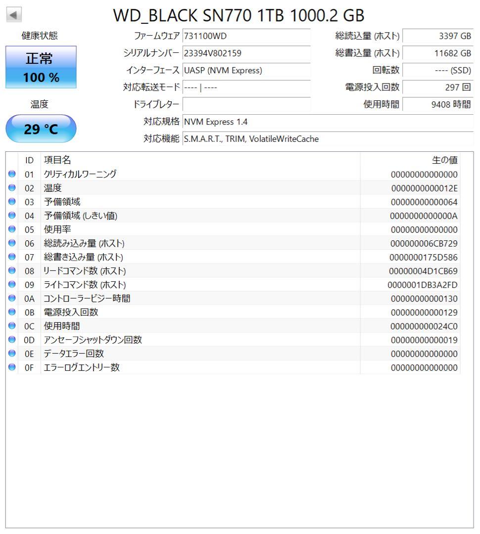Screen dimensions: 480x534
Task: Click the indicator for 予備領域 (しきい値)
Action: pyautogui.click(x=12, y=216)
